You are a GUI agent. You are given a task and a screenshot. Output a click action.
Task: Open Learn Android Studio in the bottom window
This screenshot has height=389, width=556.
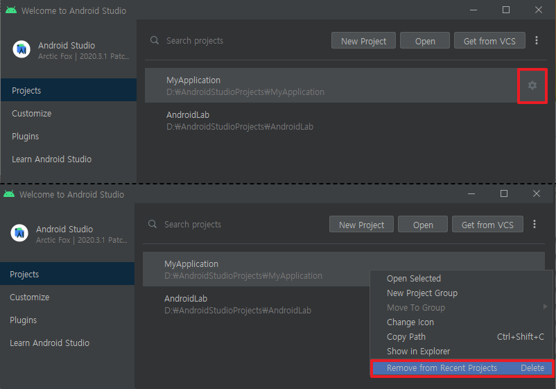point(67,343)
